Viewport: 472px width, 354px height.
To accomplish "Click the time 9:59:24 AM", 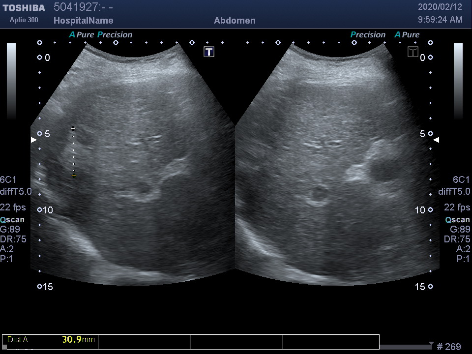I will [440, 20].
